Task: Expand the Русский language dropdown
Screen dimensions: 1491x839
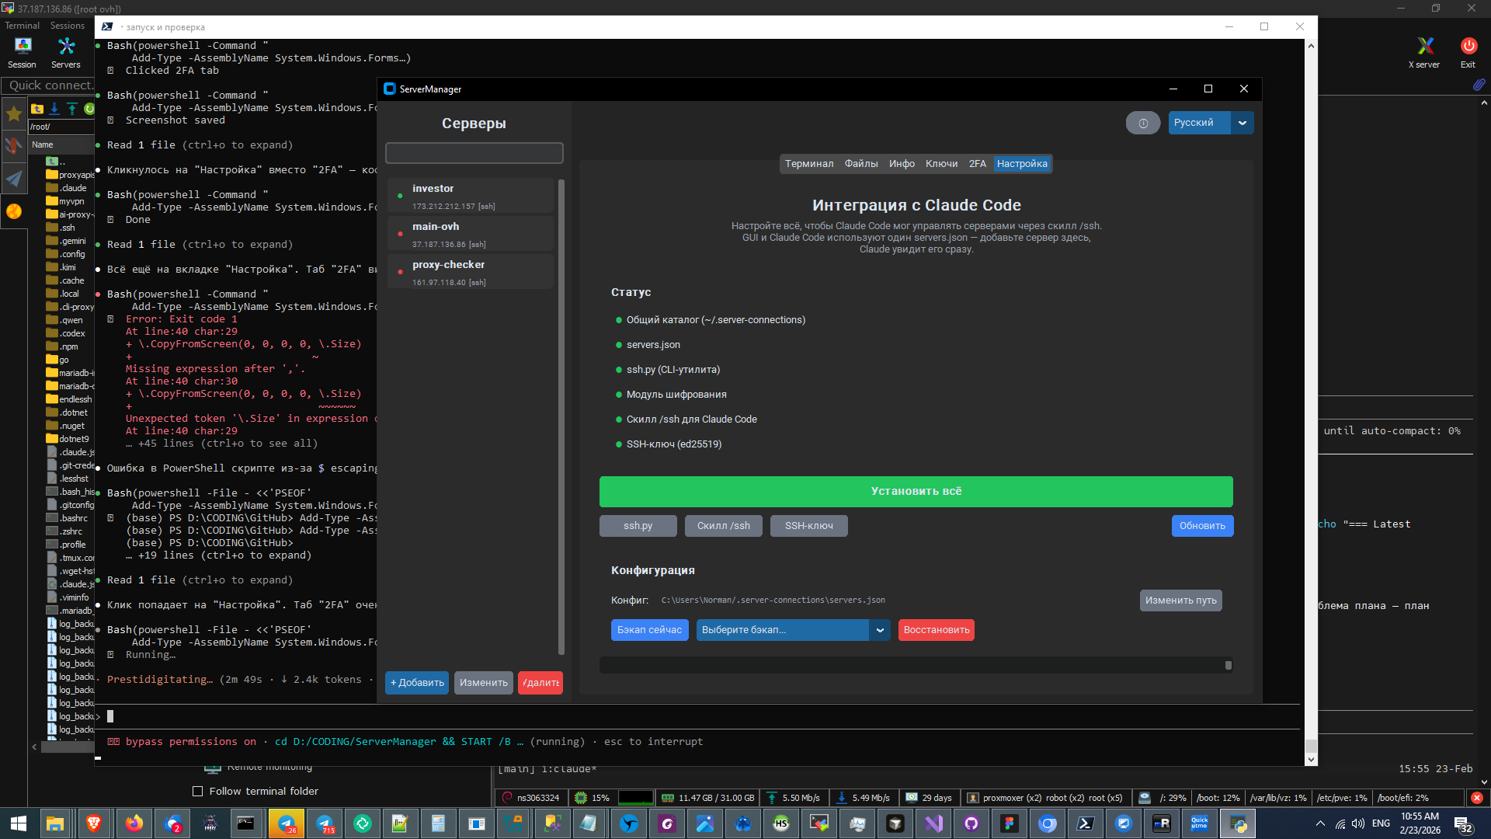Action: point(1242,123)
